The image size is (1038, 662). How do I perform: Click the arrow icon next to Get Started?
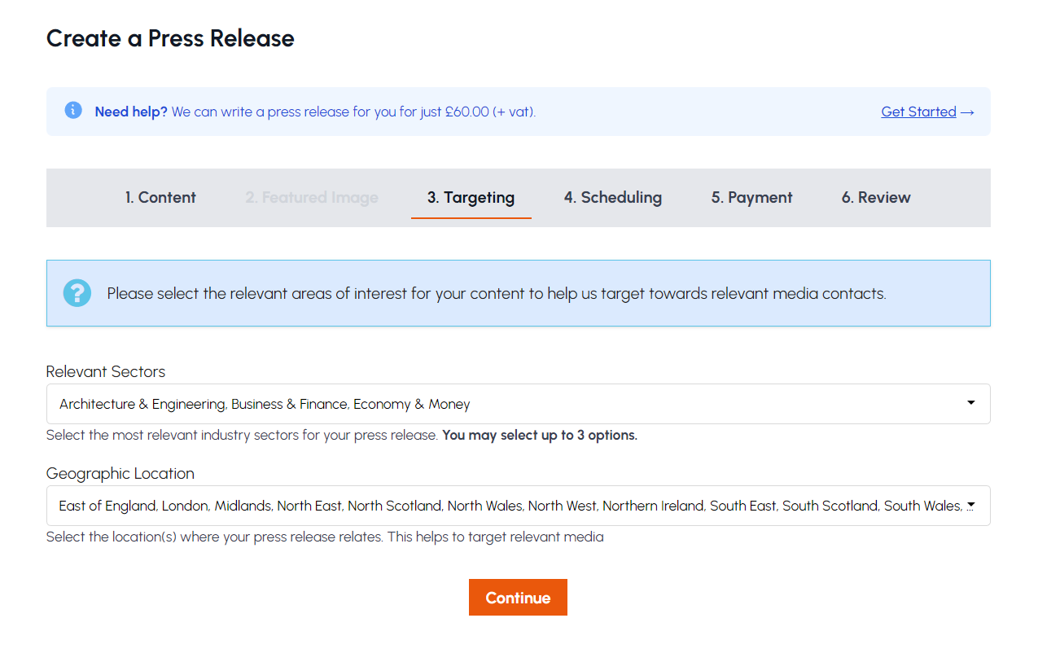[x=967, y=112]
